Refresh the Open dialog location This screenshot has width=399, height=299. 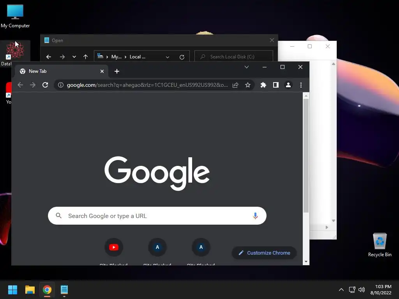click(182, 57)
